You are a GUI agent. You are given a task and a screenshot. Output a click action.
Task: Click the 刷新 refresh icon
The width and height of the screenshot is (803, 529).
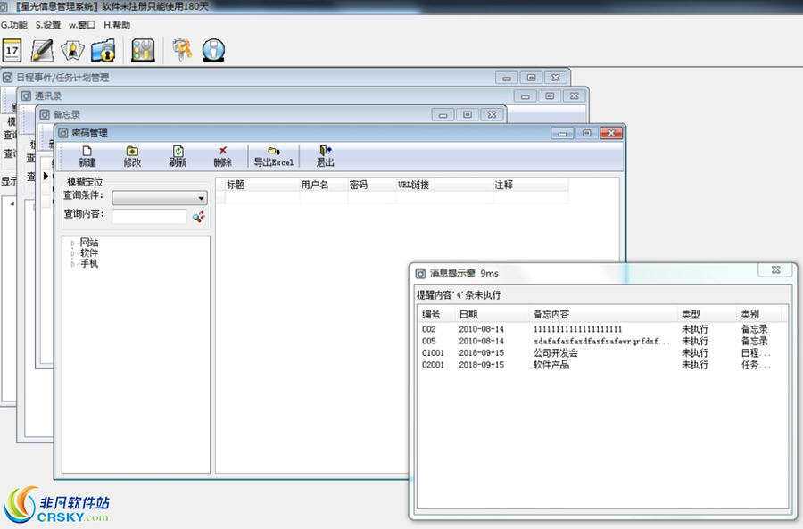click(x=176, y=153)
